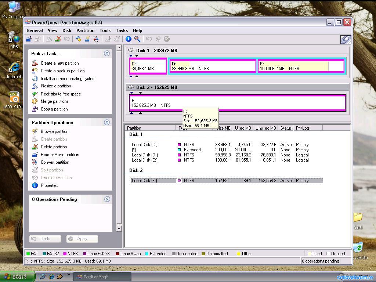This screenshot has width=376, height=282.
Task: Click 'Delete partition' in Partition Operations
Action: [54, 147]
